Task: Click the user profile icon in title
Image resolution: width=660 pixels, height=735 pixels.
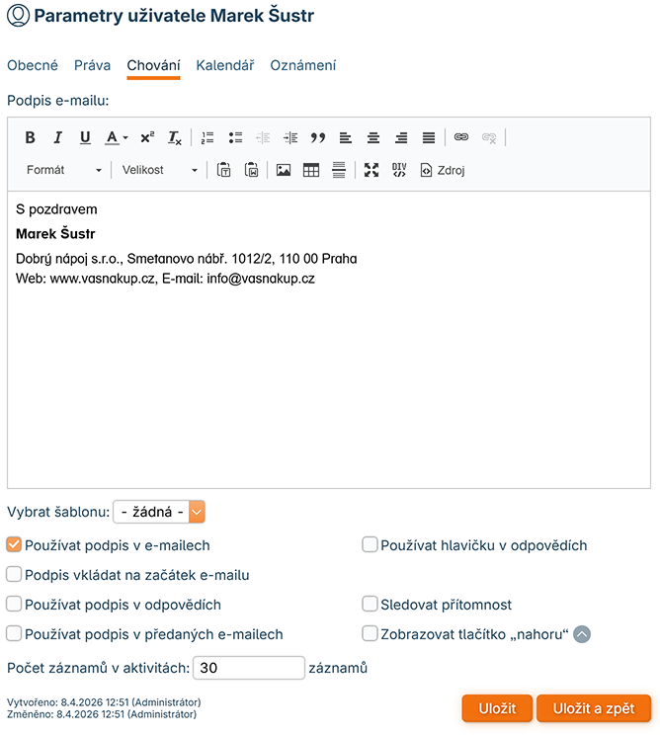Action: pyautogui.click(x=19, y=16)
